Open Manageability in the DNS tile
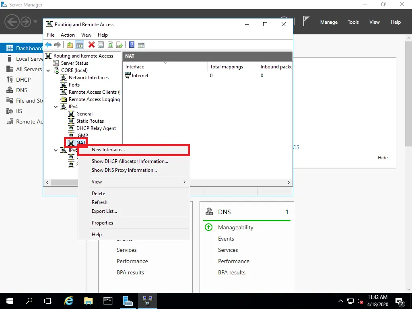 [235, 228]
